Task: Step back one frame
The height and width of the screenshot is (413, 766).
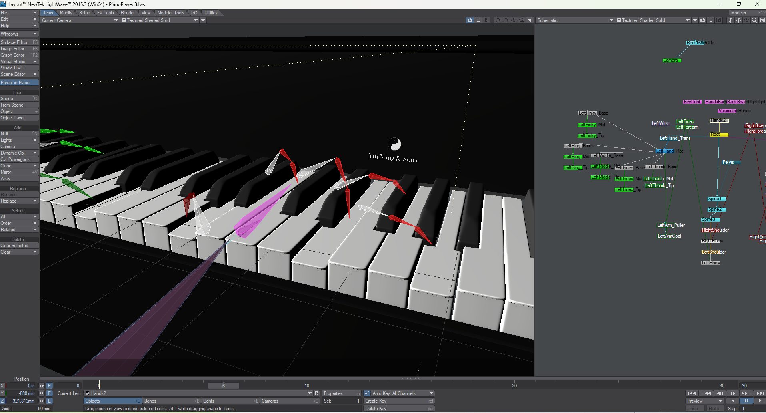Action: [719, 393]
